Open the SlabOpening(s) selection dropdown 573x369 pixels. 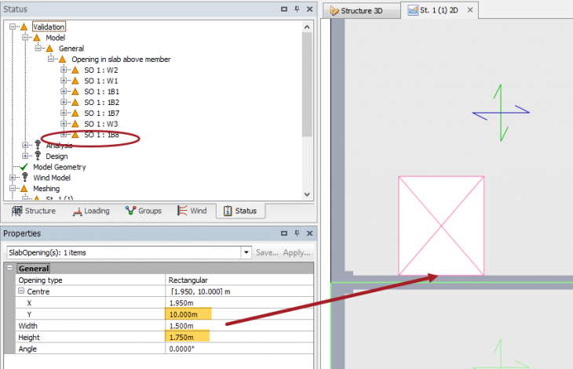point(246,252)
